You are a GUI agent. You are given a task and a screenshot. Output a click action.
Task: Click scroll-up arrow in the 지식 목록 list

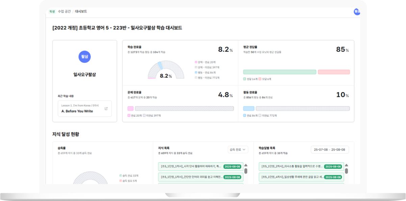point(246,166)
